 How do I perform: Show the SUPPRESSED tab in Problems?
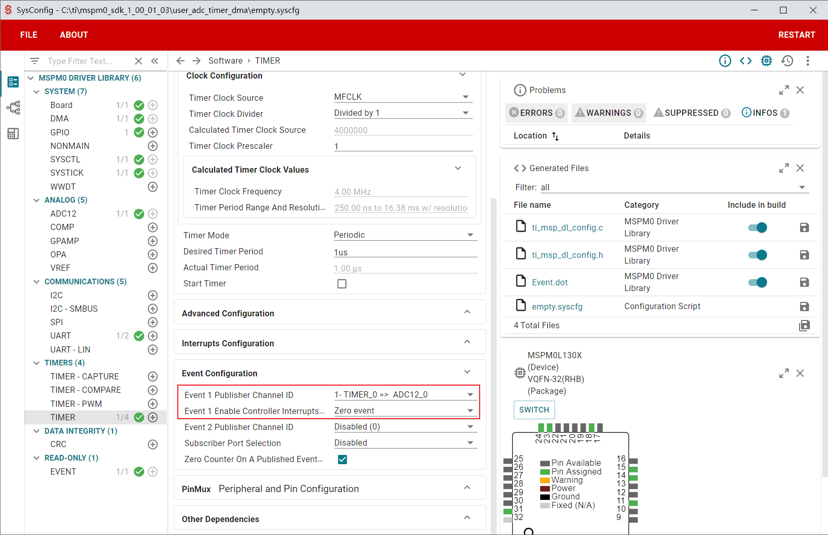[692, 113]
